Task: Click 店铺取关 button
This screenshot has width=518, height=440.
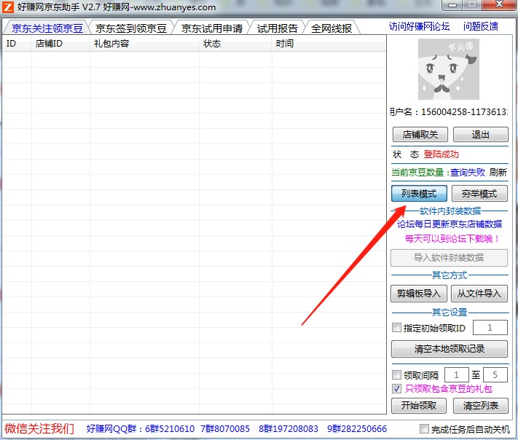Action: (420, 135)
